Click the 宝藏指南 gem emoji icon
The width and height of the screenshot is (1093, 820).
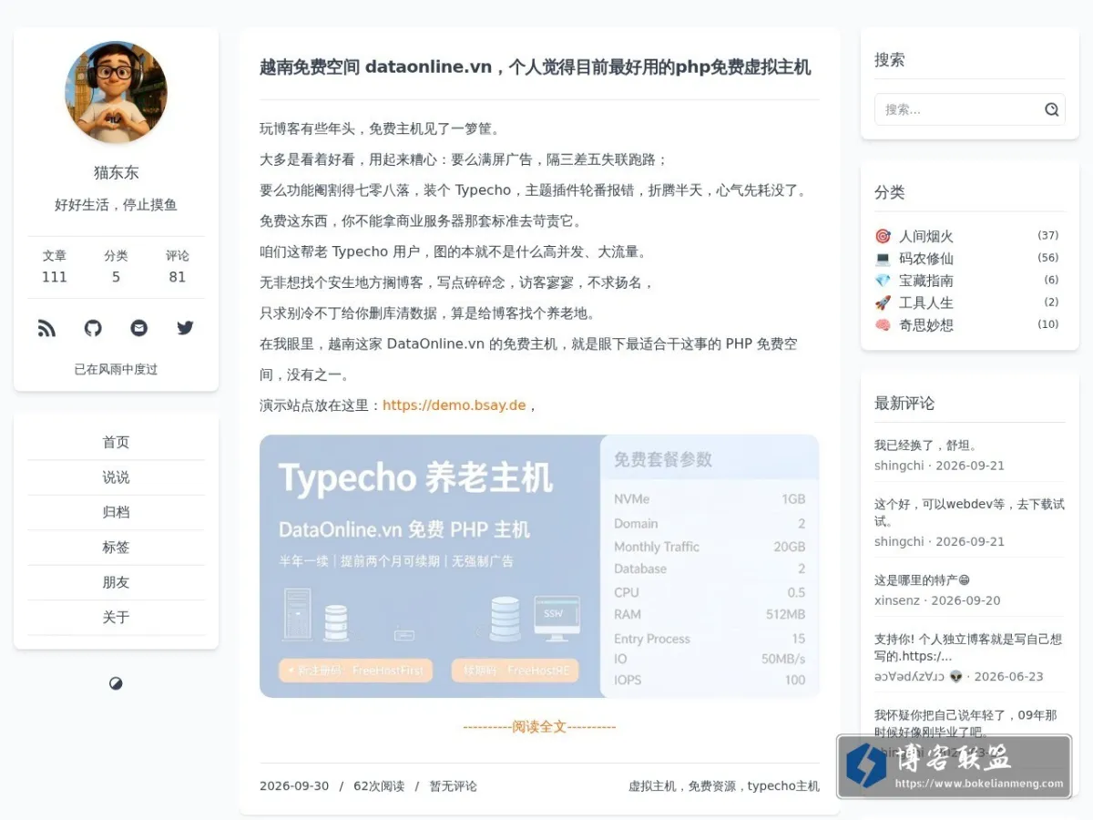(x=883, y=281)
